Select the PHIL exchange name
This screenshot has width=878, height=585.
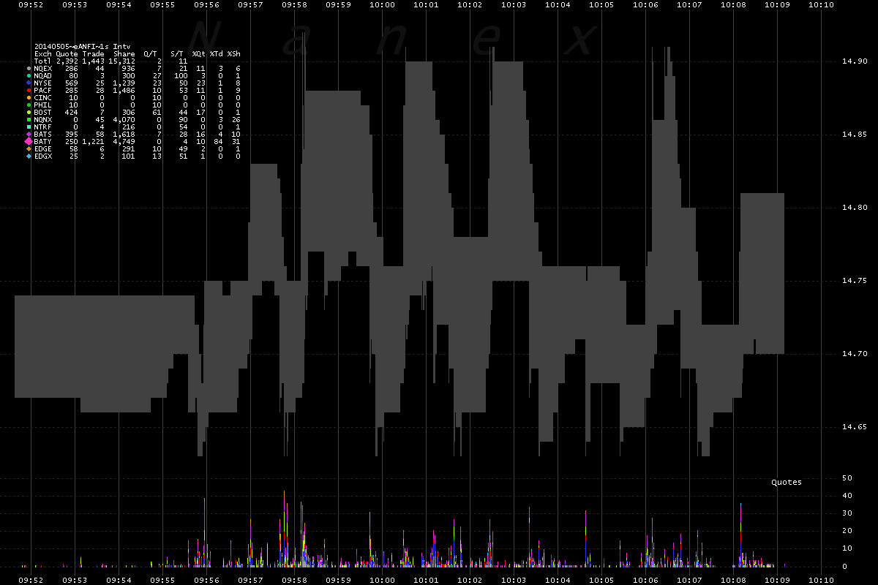[x=43, y=105]
